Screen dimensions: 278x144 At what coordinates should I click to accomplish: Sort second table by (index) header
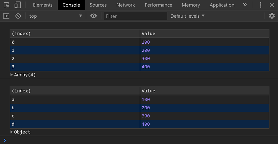point(75,91)
